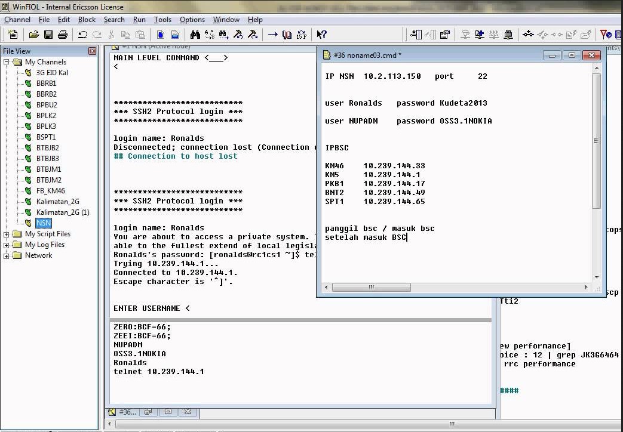This screenshot has height=432, width=623.
Task: Print the document via Print toolbar icon
Action: pyautogui.click(x=63, y=35)
